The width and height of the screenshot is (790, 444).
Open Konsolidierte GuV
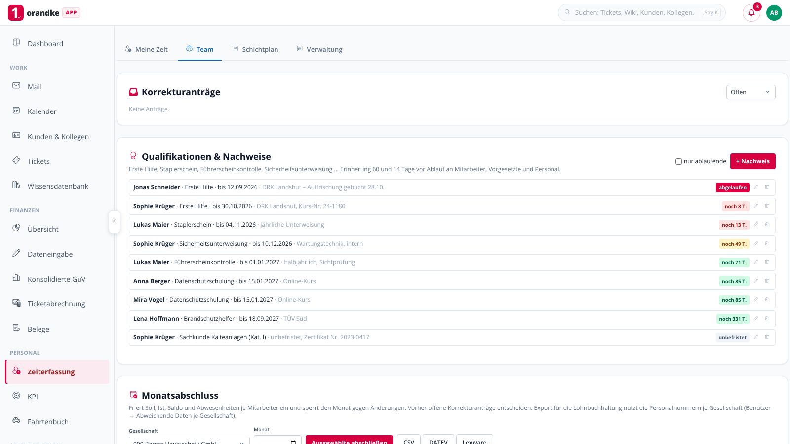[x=57, y=279]
